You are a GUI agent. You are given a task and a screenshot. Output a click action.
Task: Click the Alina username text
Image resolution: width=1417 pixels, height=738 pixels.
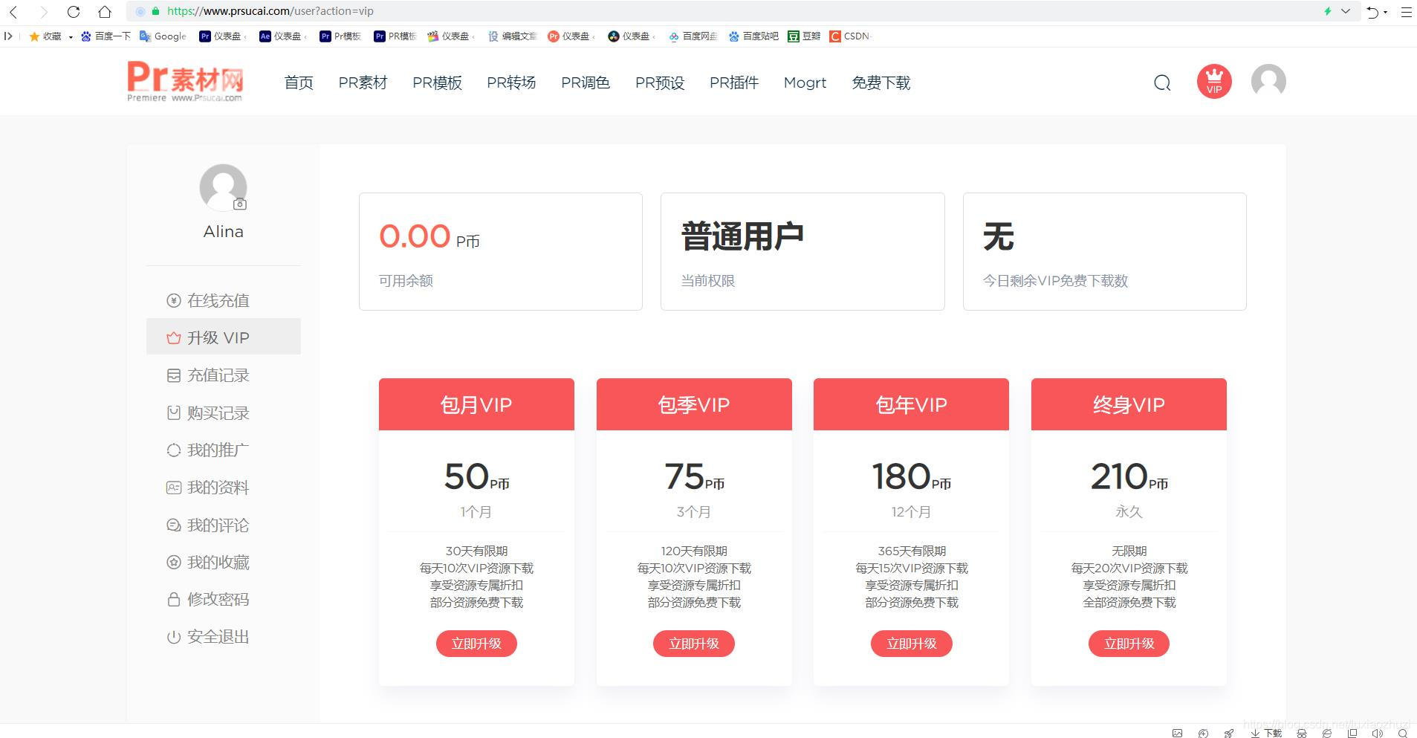224,232
